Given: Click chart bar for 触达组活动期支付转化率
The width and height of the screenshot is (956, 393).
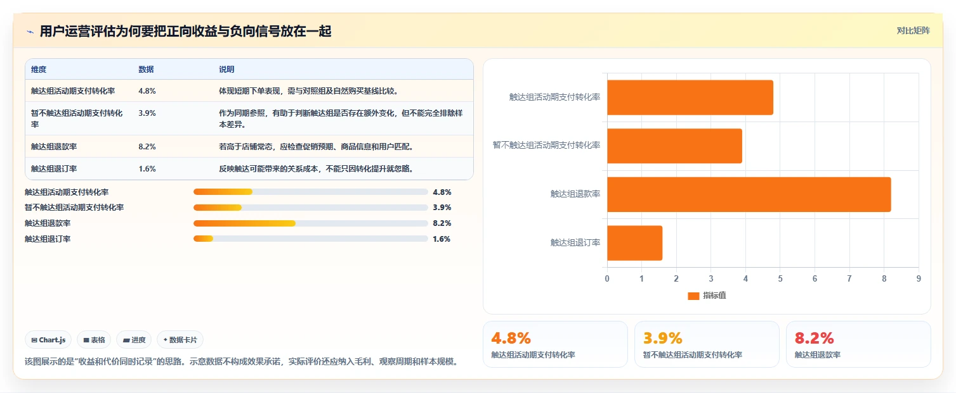Looking at the screenshot, I should [690, 97].
